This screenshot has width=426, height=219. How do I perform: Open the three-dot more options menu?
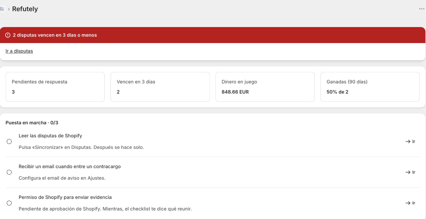click(422, 9)
